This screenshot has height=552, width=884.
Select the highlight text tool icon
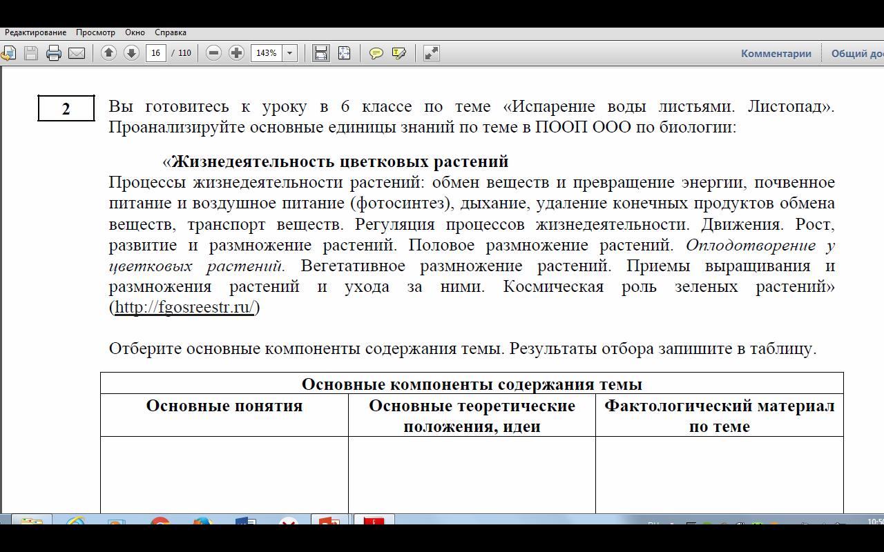398,53
